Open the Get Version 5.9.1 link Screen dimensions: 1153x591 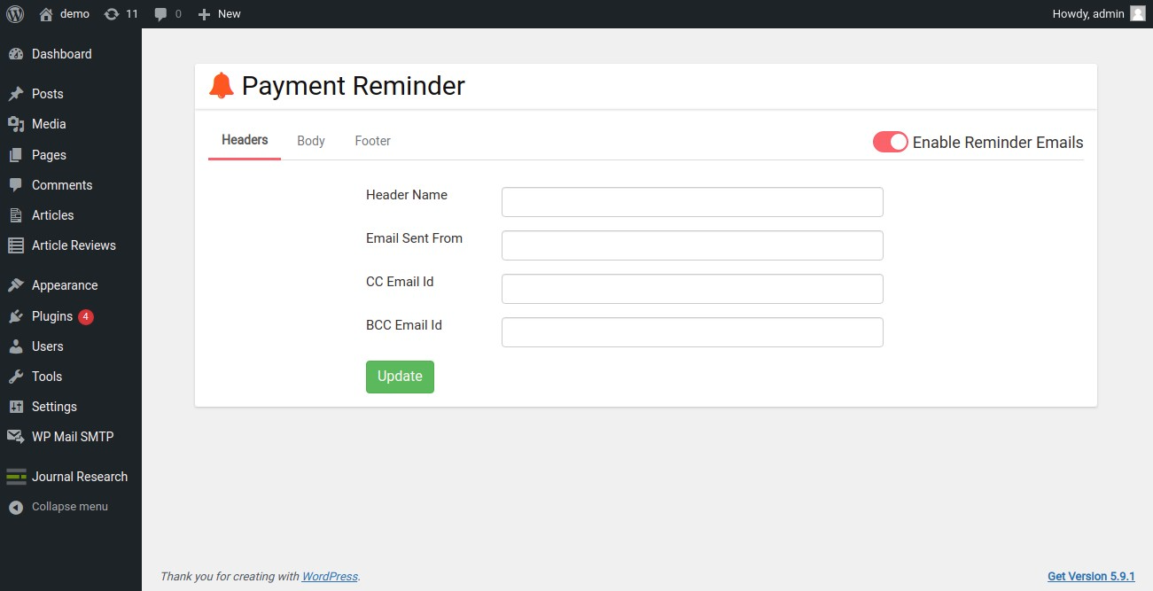click(1091, 576)
